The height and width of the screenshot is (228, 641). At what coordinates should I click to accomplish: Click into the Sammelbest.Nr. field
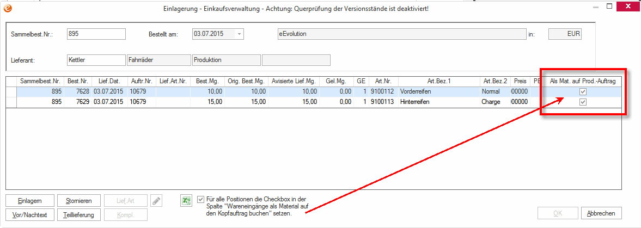click(x=96, y=34)
